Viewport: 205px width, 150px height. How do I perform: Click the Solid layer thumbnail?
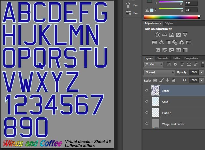coord(156,101)
